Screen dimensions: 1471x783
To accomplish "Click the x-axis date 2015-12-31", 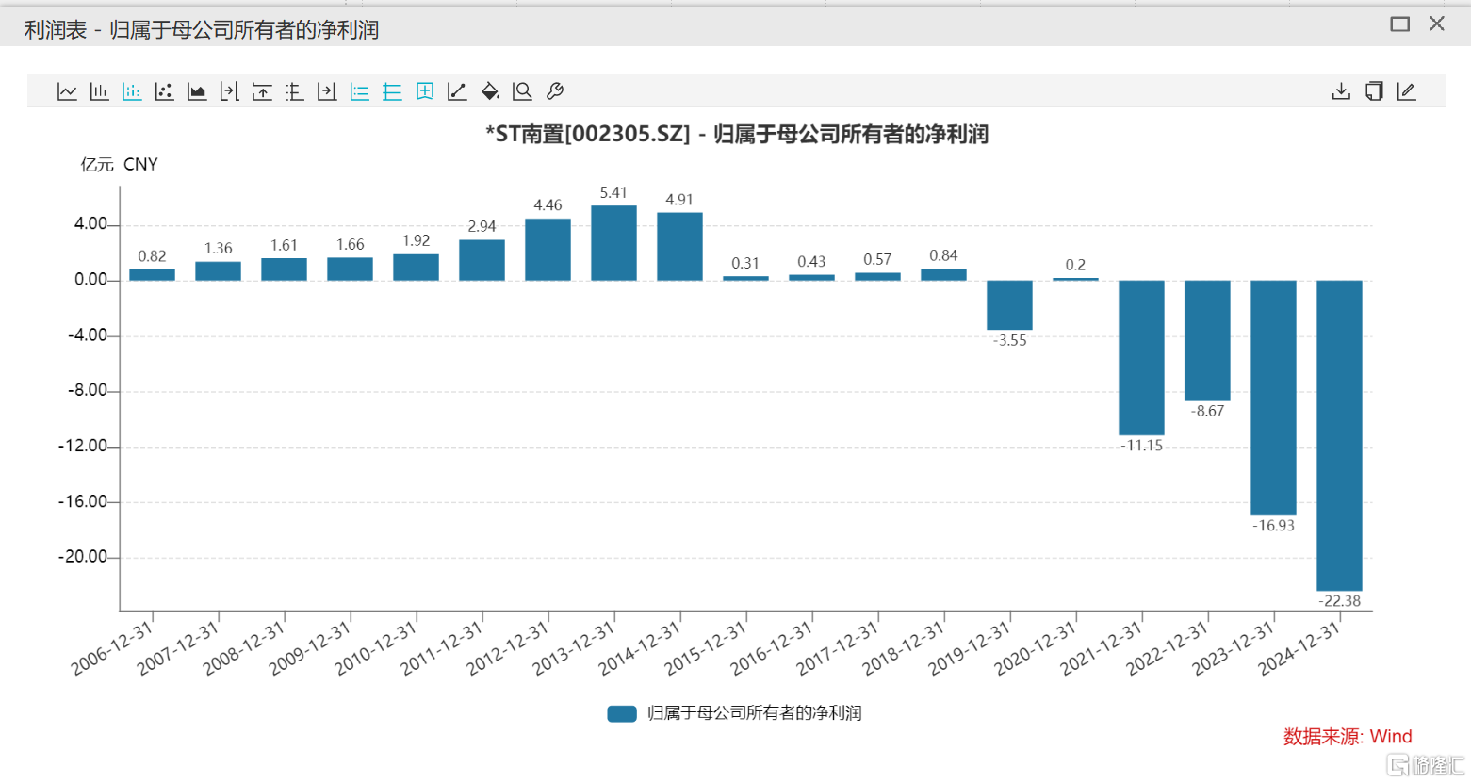I will point(705,649).
